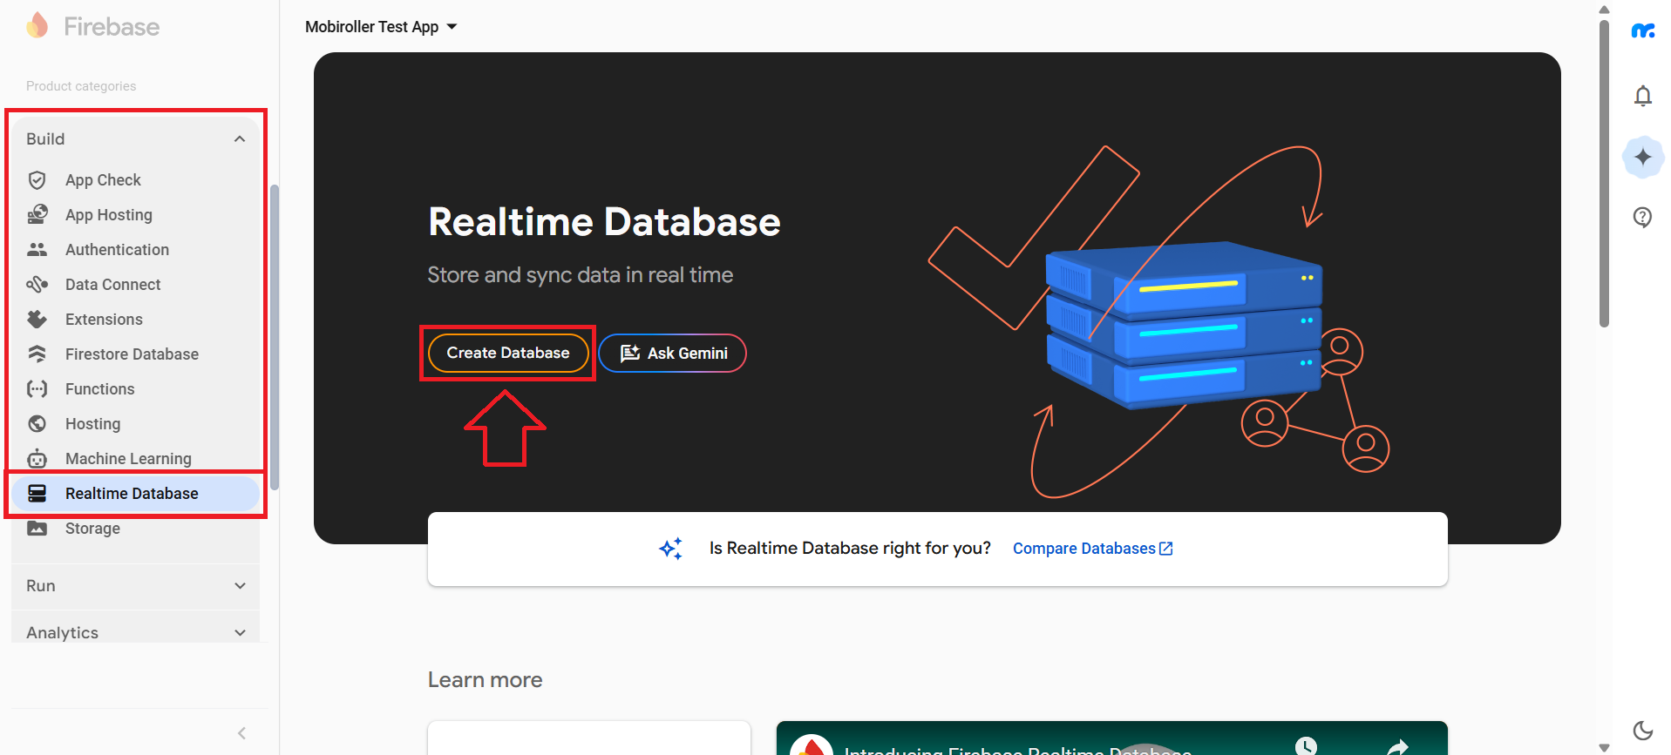
Task: Click the Realtime Database server icon
Action: [37, 493]
